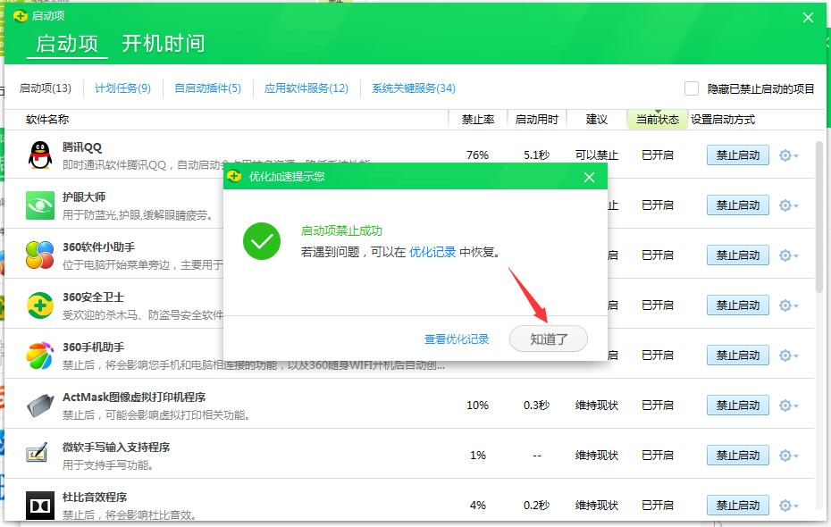Click 禁止启动 for 360软件小助手
Screen dimensions: 831x527
click(738, 255)
